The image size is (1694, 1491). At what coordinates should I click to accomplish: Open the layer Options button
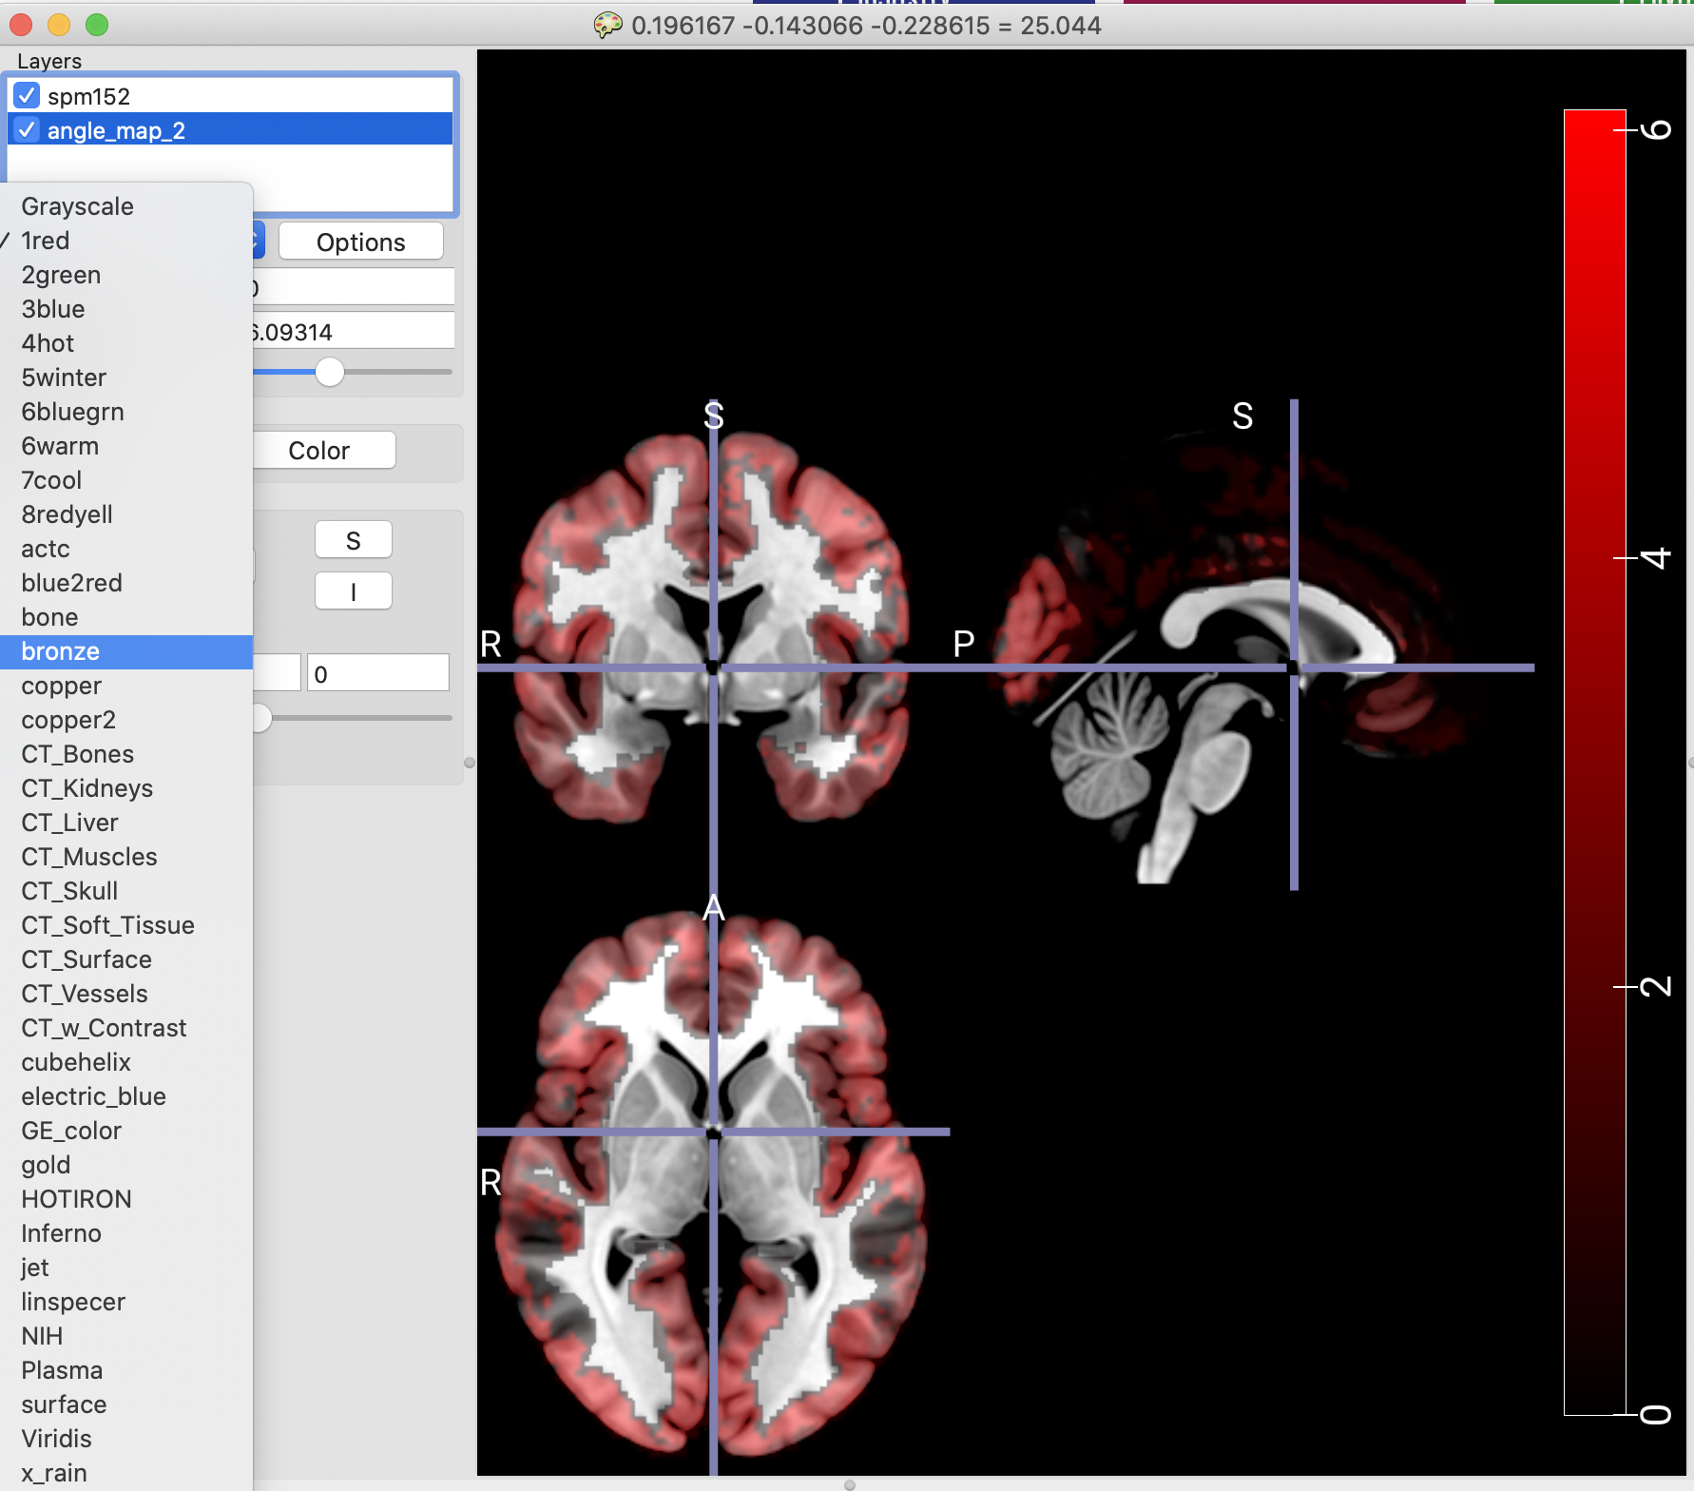360,242
